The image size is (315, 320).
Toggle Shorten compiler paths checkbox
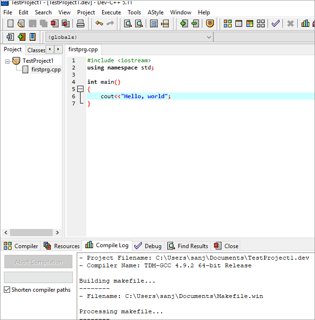pos(7,290)
